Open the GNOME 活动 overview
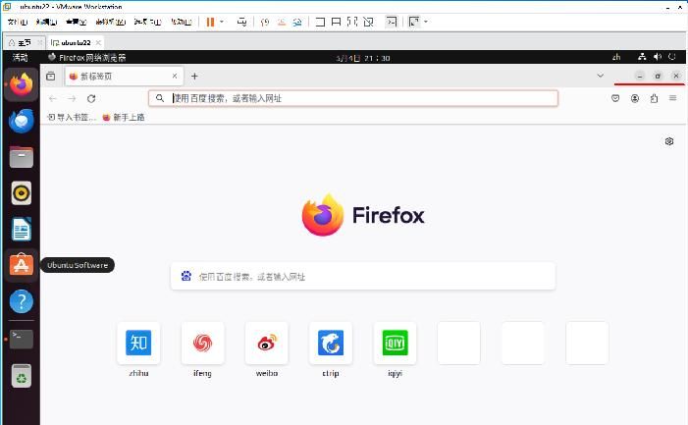 (20, 57)
